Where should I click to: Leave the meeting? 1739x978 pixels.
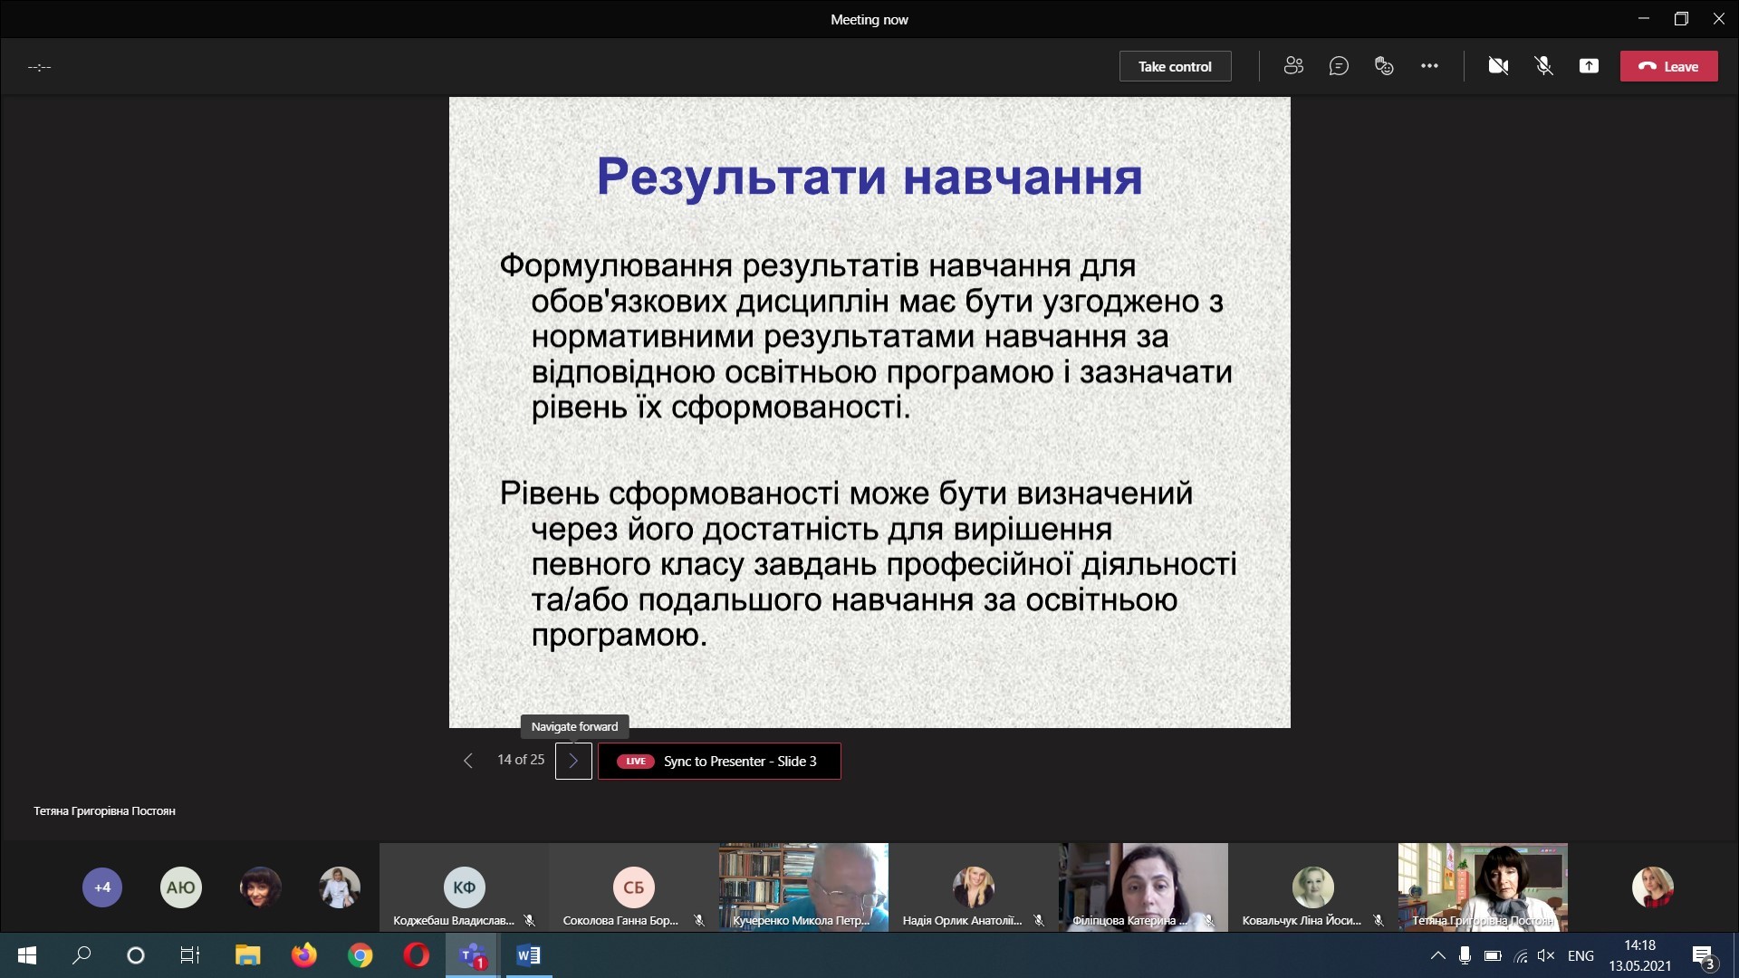tap(1668, 66)
